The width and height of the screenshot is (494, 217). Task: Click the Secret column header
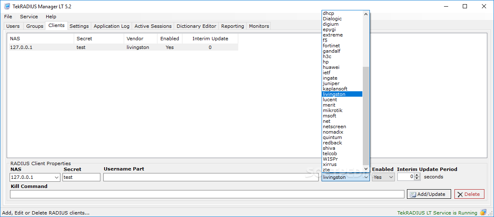[99, 39]
